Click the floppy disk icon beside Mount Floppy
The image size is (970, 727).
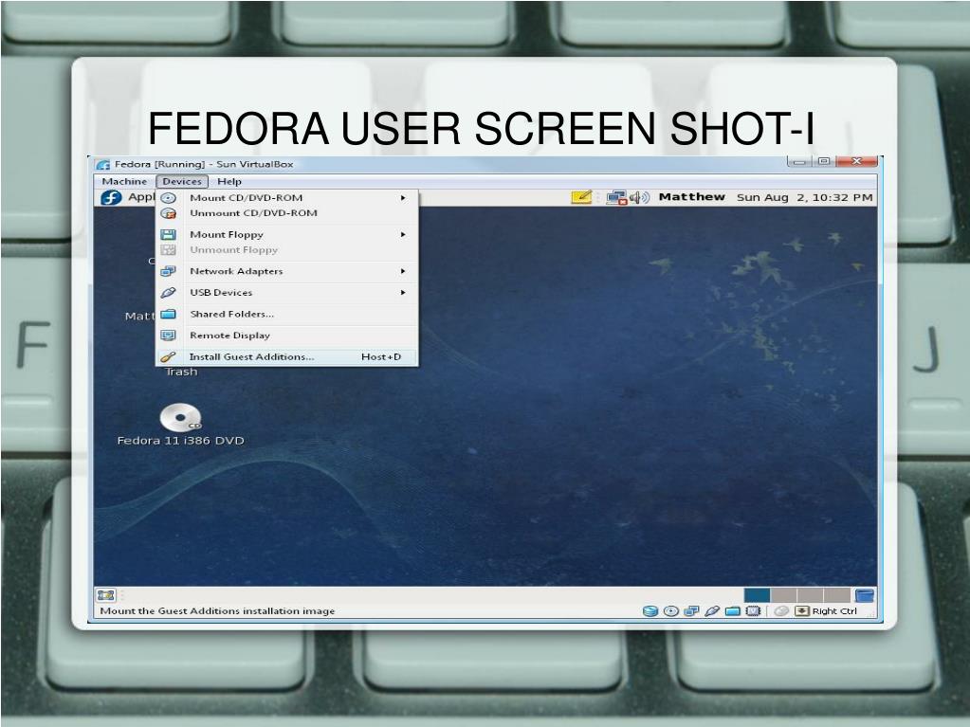click(x=168, y=234)
